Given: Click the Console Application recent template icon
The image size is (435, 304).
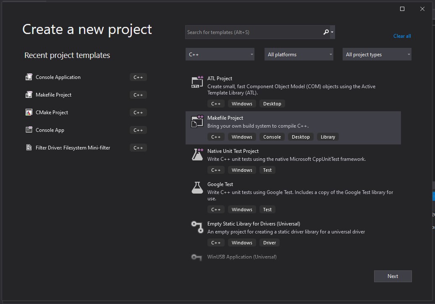Looking at the screenshot, I should pyautogui.click(x=29, y=77).
